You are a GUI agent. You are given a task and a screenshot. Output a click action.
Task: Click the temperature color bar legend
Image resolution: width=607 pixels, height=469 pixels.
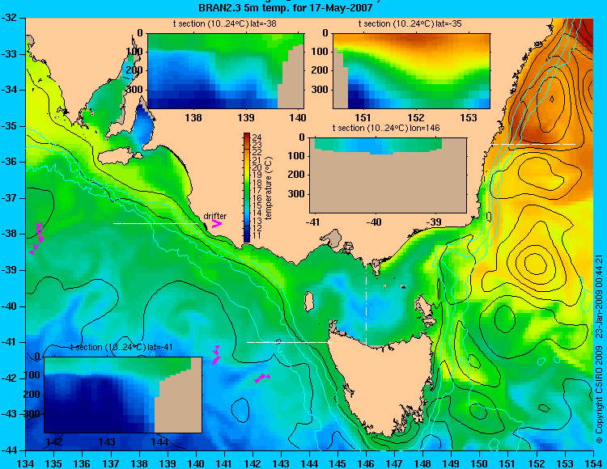(247, 188)
